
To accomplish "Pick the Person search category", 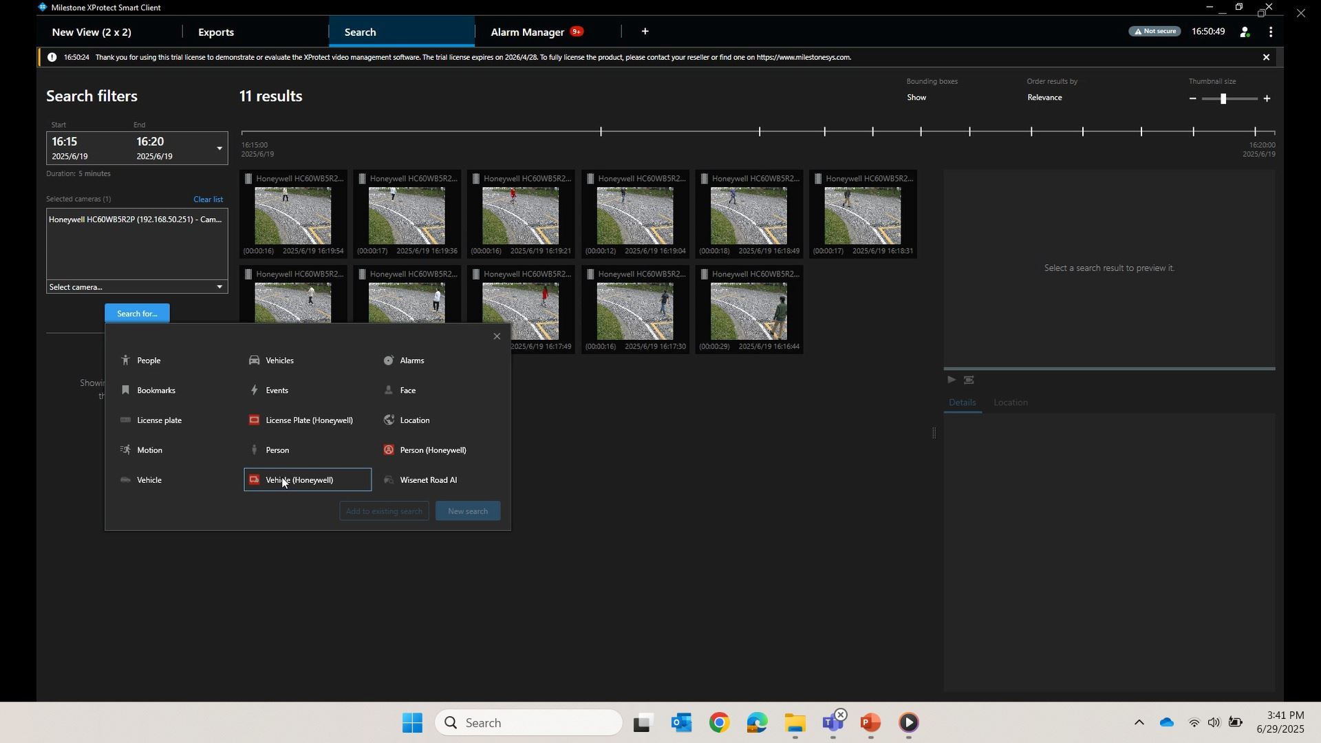I will [x=269, y=450].
